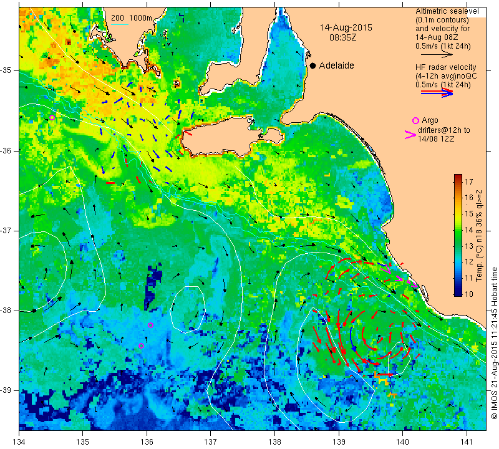Click the '(4-12h avg)noQC' legend text
The height and width of the screenshot is (449, 499).
coord(446,76)
